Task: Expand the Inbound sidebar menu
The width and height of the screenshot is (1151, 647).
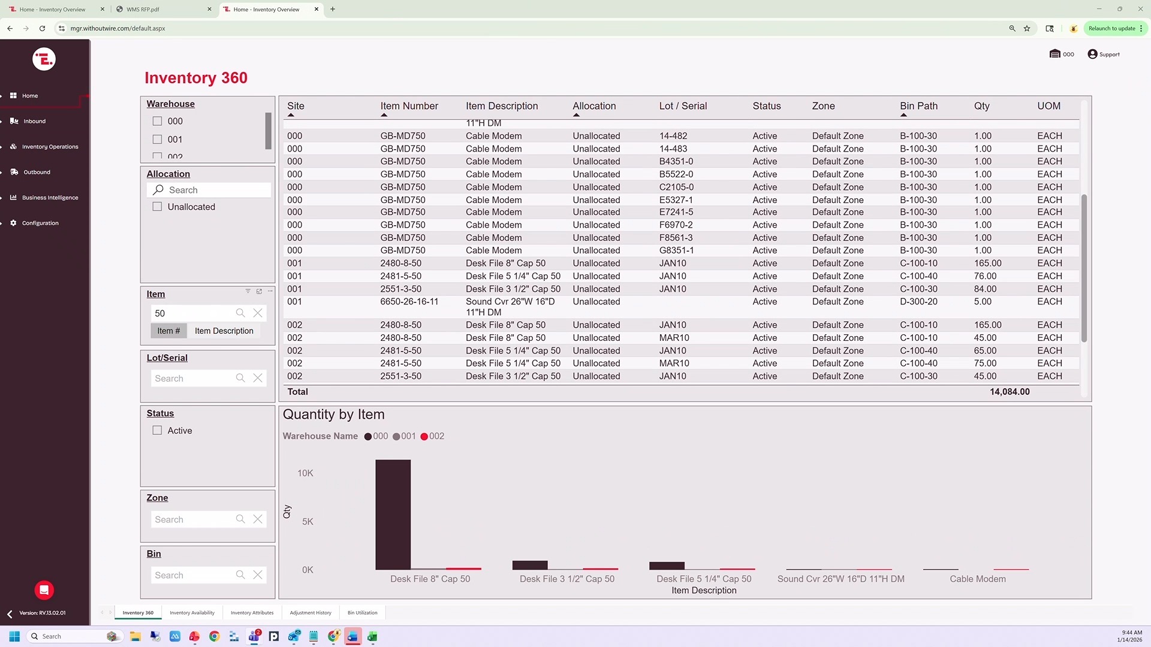Action: [34, 121]
